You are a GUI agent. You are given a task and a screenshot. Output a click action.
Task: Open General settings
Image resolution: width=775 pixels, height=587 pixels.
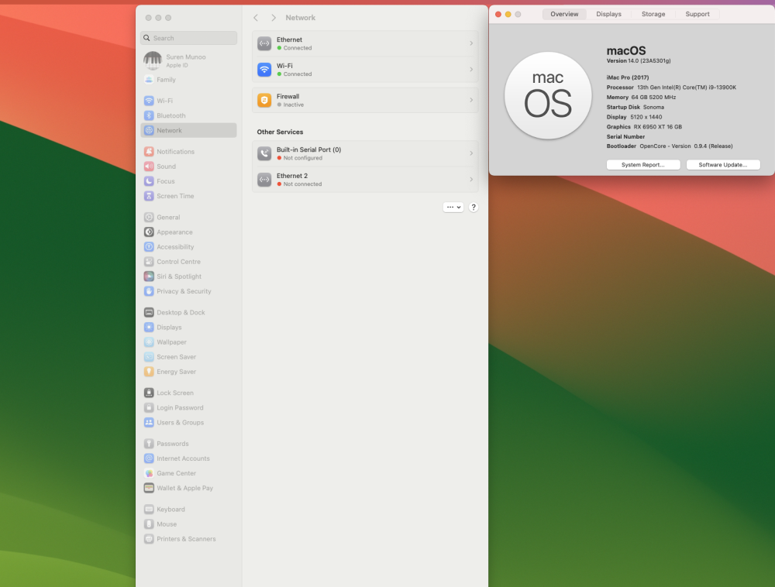(x=188, y=218)
